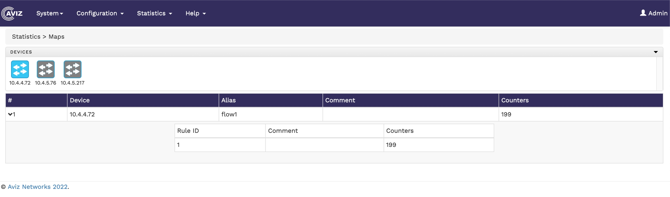
Task: Click the Alias column header
Action: [x=228, y=100]
